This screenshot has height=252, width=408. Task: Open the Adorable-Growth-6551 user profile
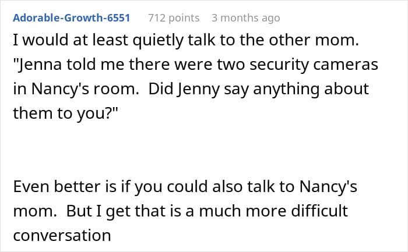pyautogui.click(x=71, y=18)
